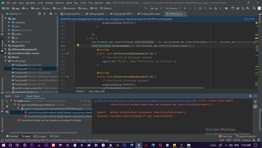The image size is (262, 148).
Task: Open the TODO tool window
Action: [x=54, y=136]
